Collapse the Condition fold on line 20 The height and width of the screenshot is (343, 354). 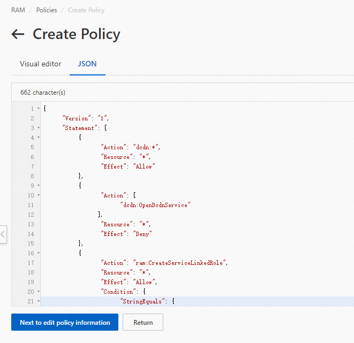click(39, 292)
